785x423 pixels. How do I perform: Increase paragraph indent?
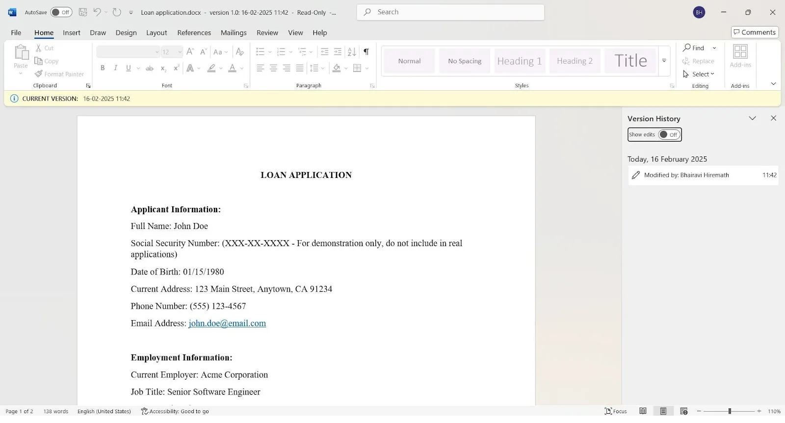coord(338,51)
